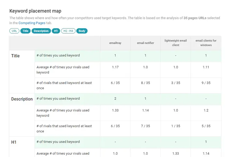Image resolution: width=230 pixels, height=157 pixels.
Task: Click the lightweight email client column header
Action: (x=175, y=43)
